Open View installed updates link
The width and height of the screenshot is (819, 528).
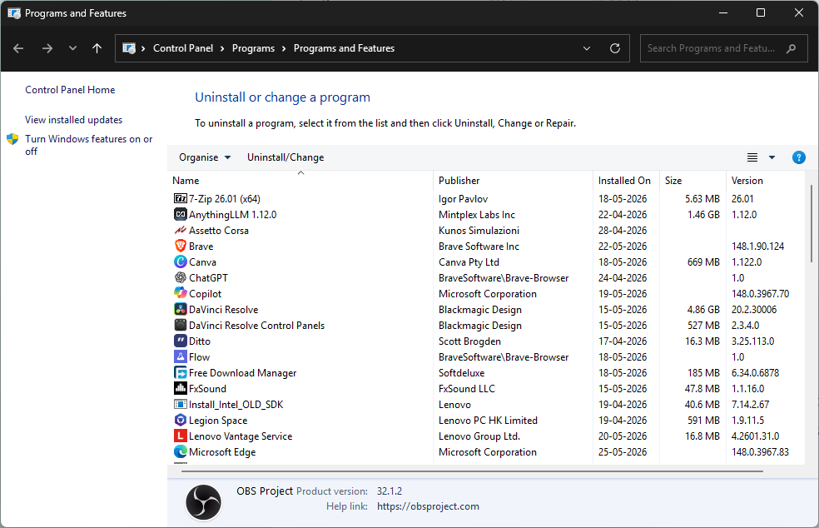(x=73, y=120)
